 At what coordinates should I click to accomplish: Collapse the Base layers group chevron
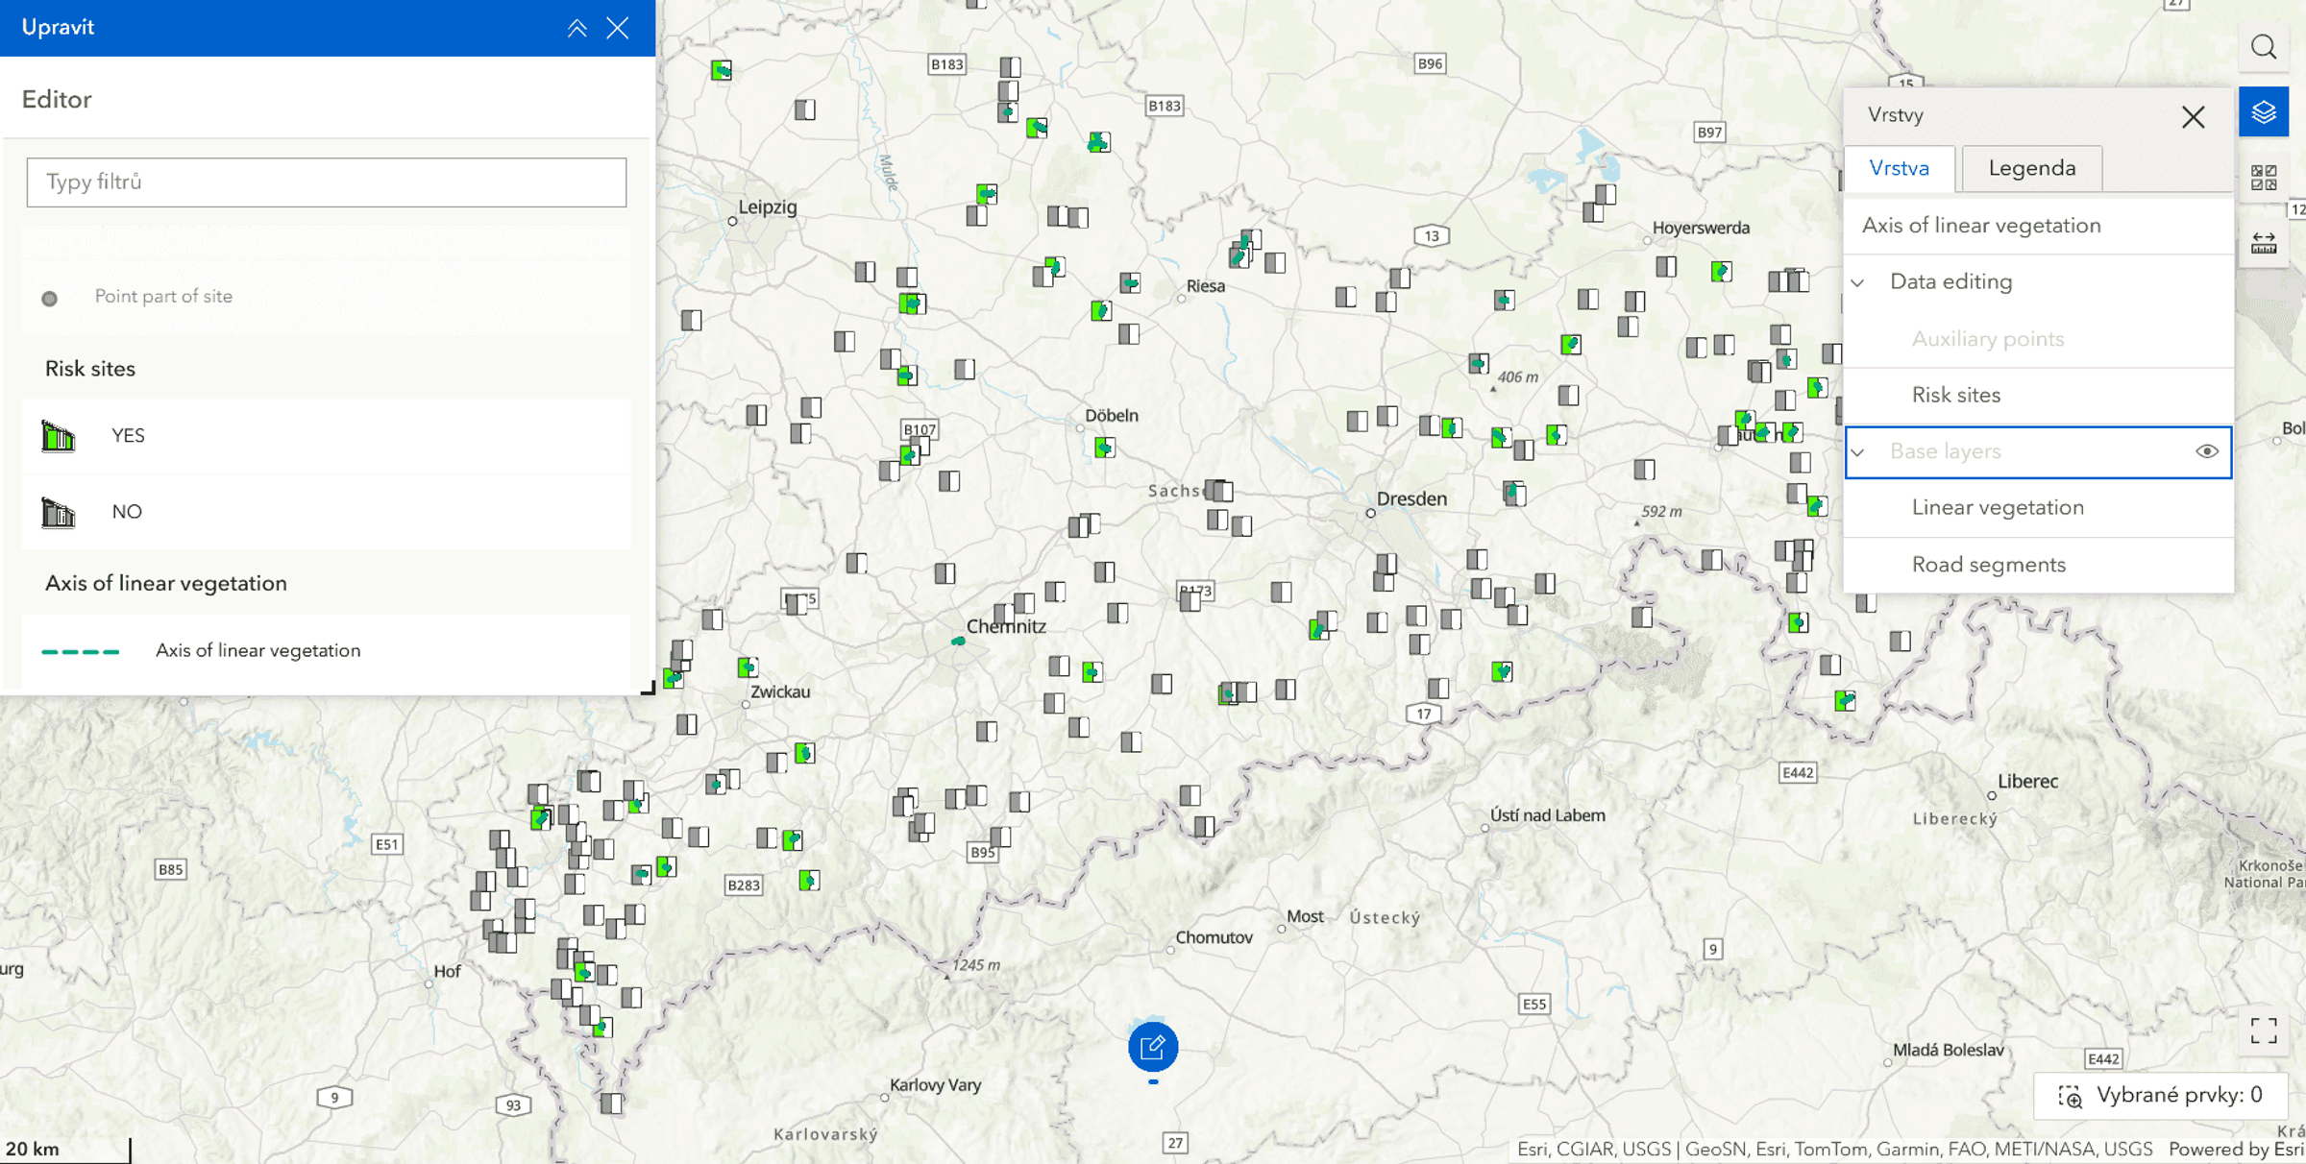tap(1858, 452)
